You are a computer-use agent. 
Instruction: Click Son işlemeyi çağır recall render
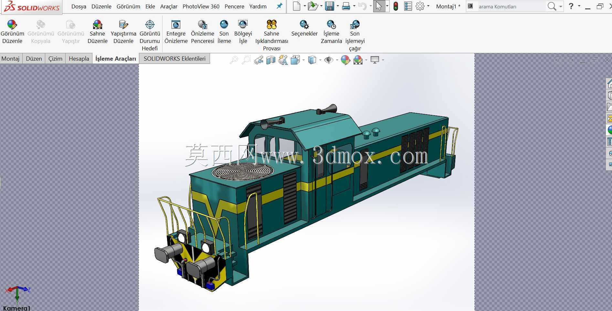(x=355, y=35)
